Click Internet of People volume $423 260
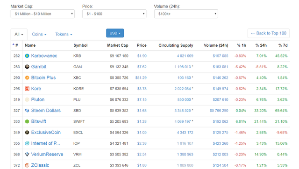The width and height of the screenshot is (299, 169). pos(221,143)
